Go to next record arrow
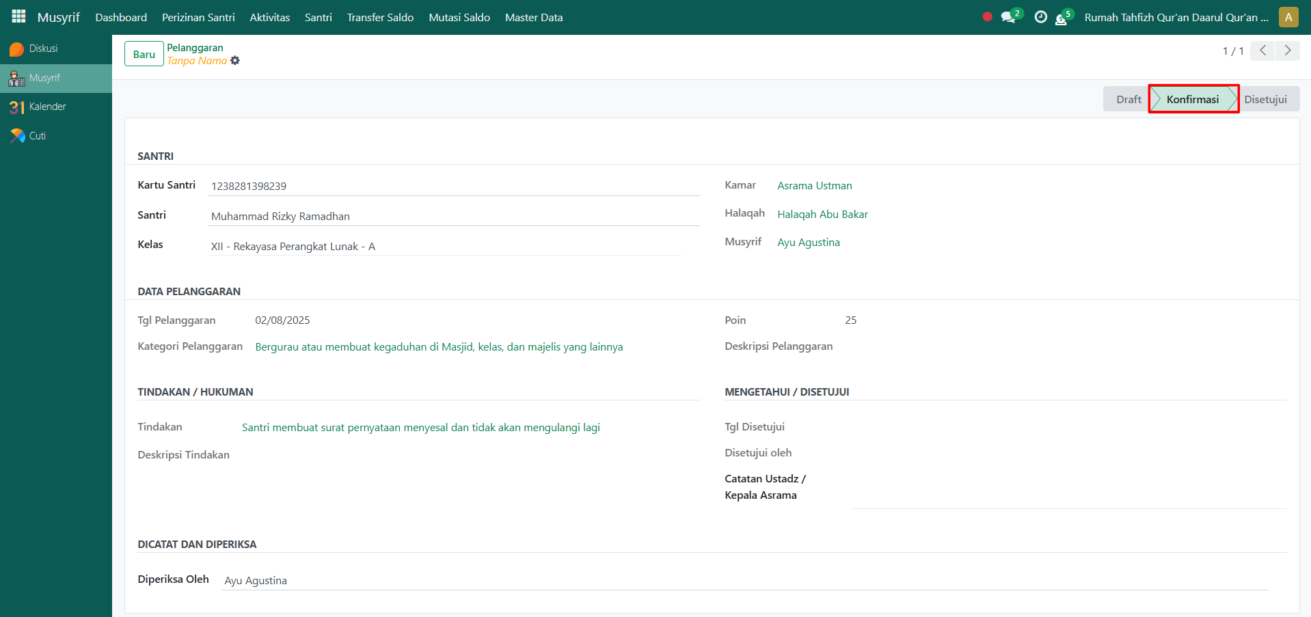Viewport: 1311px width, 617px height. click(x=1288, y=51)
